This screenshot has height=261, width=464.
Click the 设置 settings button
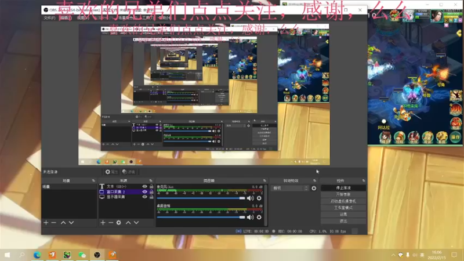[x=343, y=214]
